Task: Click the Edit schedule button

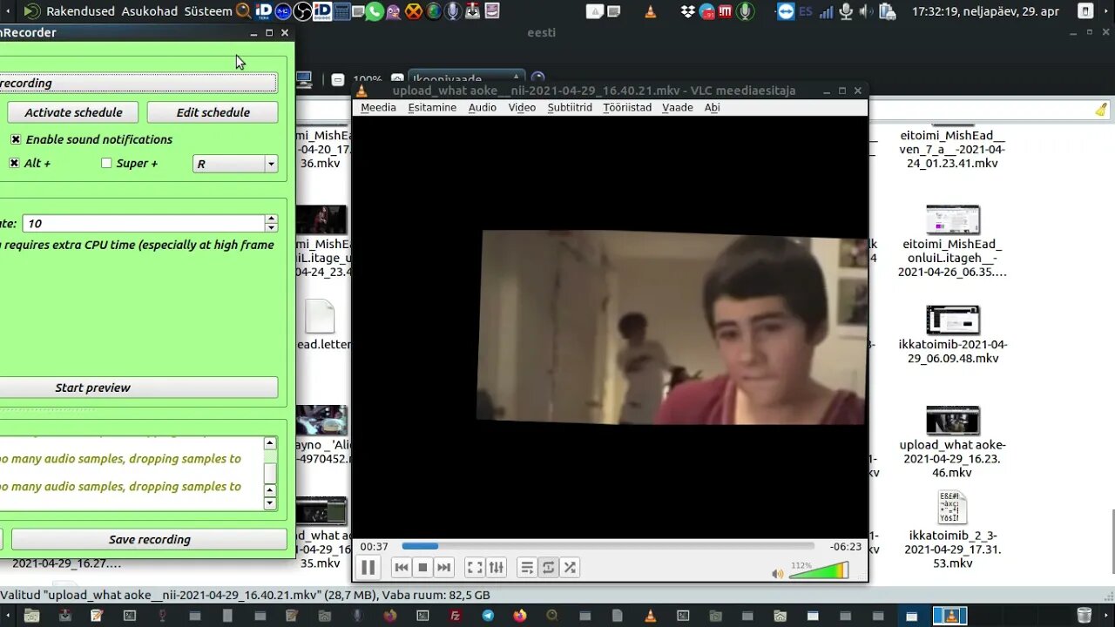Action: click(213, 112)
